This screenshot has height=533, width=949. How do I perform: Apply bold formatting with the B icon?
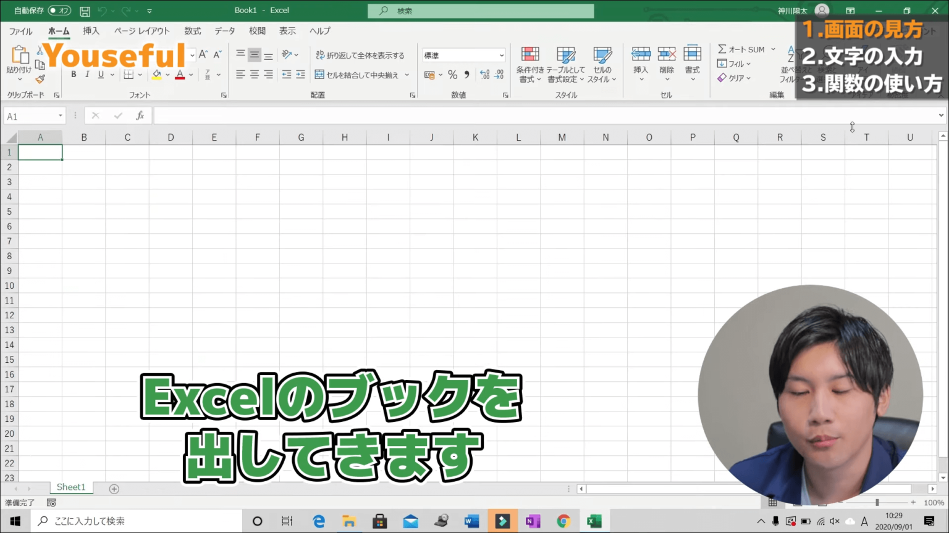pos(73,74)
